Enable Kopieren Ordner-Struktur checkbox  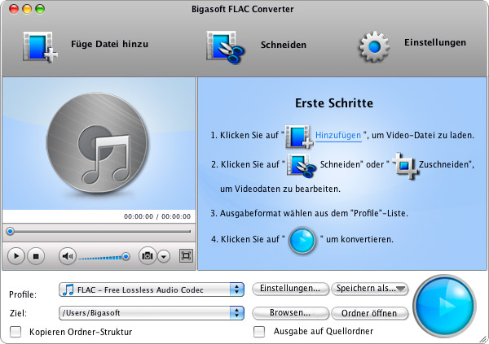click(15, 332)
